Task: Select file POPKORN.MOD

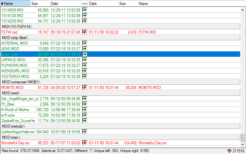Action: (14, 65)
